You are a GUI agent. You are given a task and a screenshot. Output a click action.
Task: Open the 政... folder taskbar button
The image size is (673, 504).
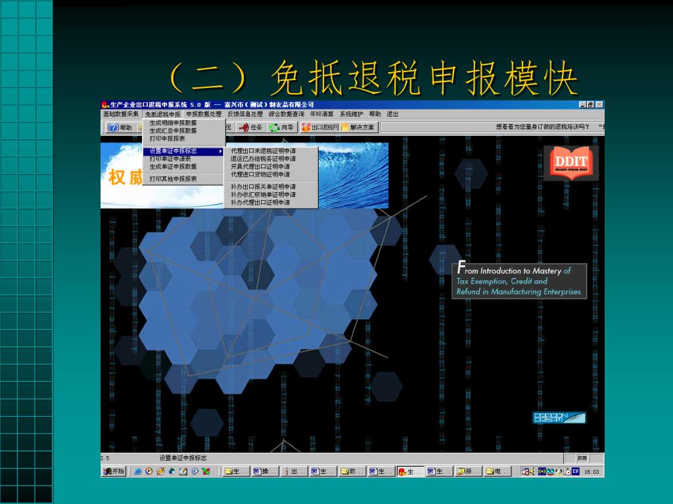[352, 471]
